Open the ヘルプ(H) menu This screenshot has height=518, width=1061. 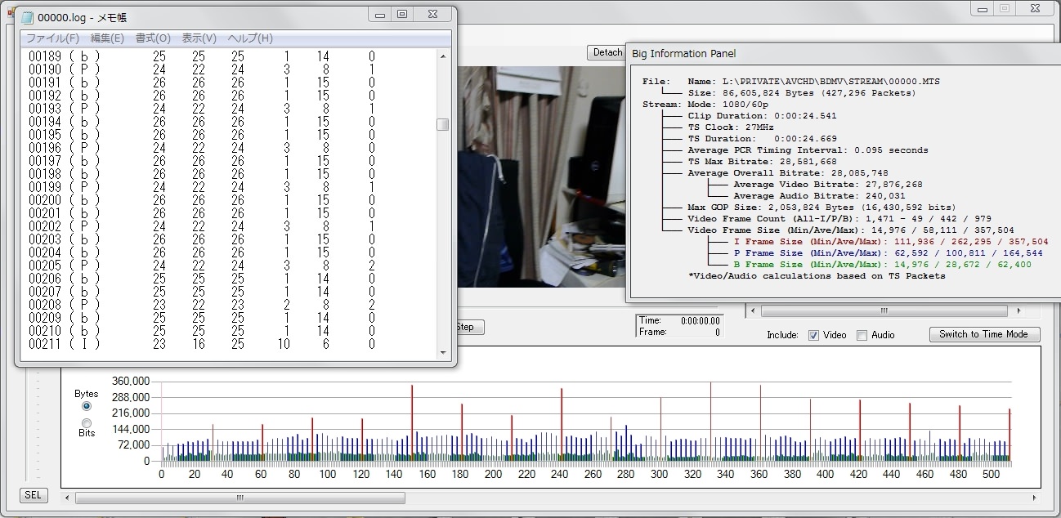[x=250, y=38]
